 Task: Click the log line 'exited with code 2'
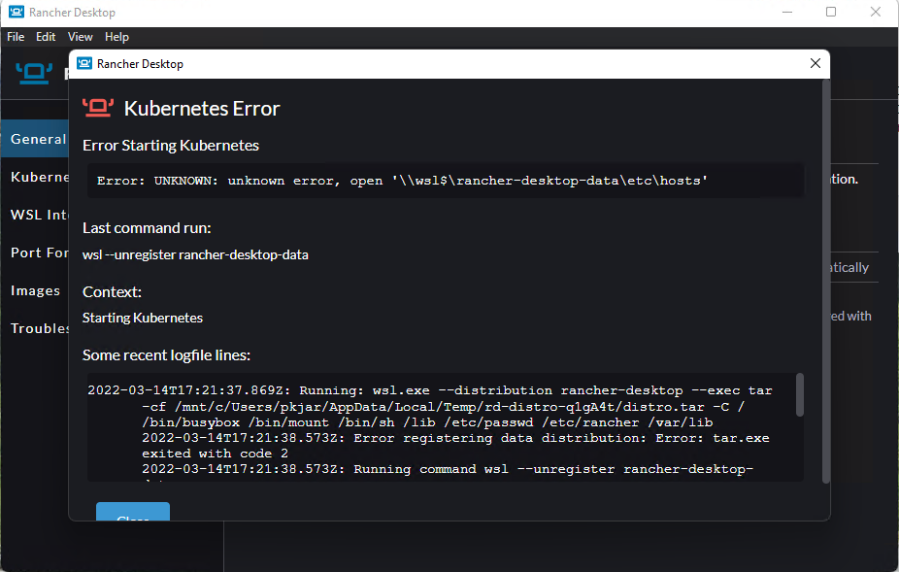tap(215, 454)
